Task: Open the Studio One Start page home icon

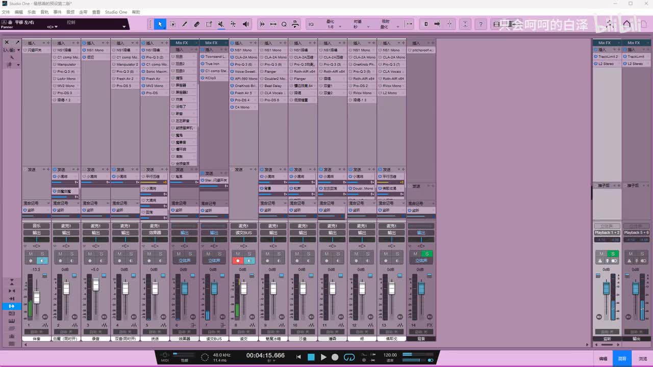Action: pyautogui.click(x=626, y=24)
